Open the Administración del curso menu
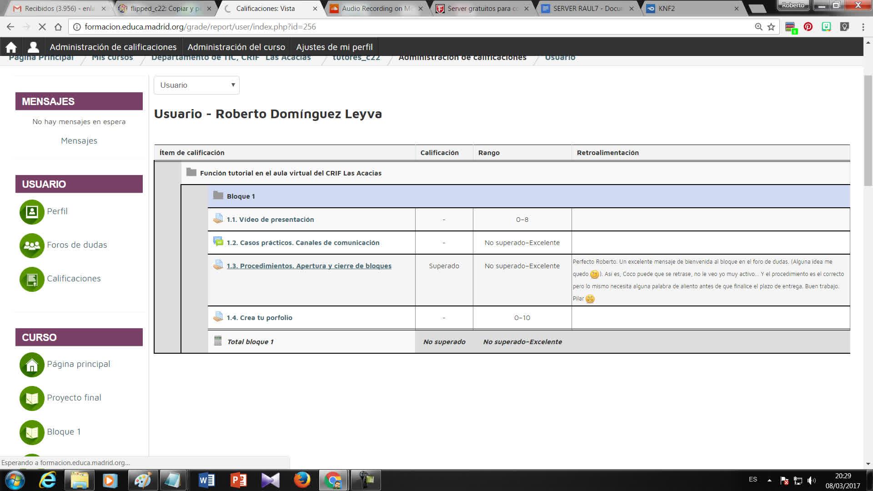Screen dimensions: 873x491 (236, 47)
